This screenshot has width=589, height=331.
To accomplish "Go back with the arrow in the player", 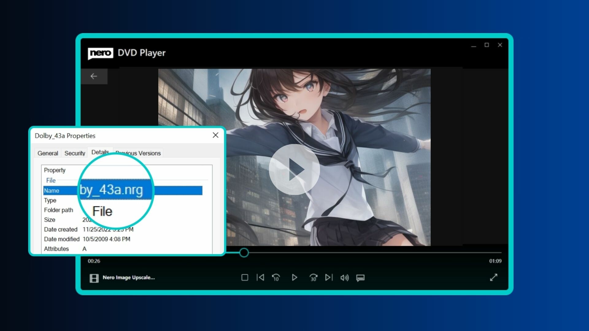I will (94, 76).
